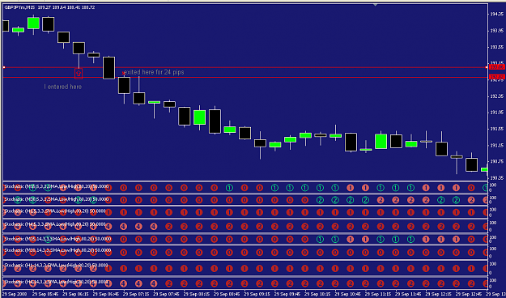Viewport: 506px width, 298px height.
Task: Click the Stochastic (M15,5,3,3) indicator label
Action: [x=57, y=186]
